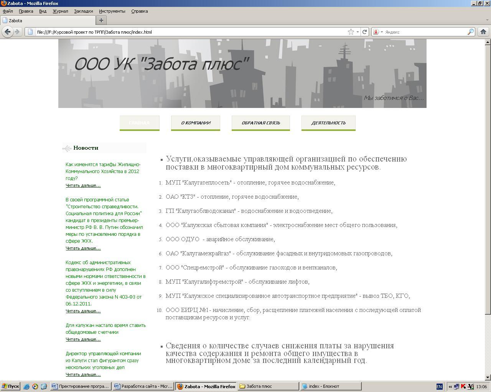Viewport: 491px width, 392px height.
Task: Click list item МУП "Калугалифтремстрой"
Action: pos(237,282)
